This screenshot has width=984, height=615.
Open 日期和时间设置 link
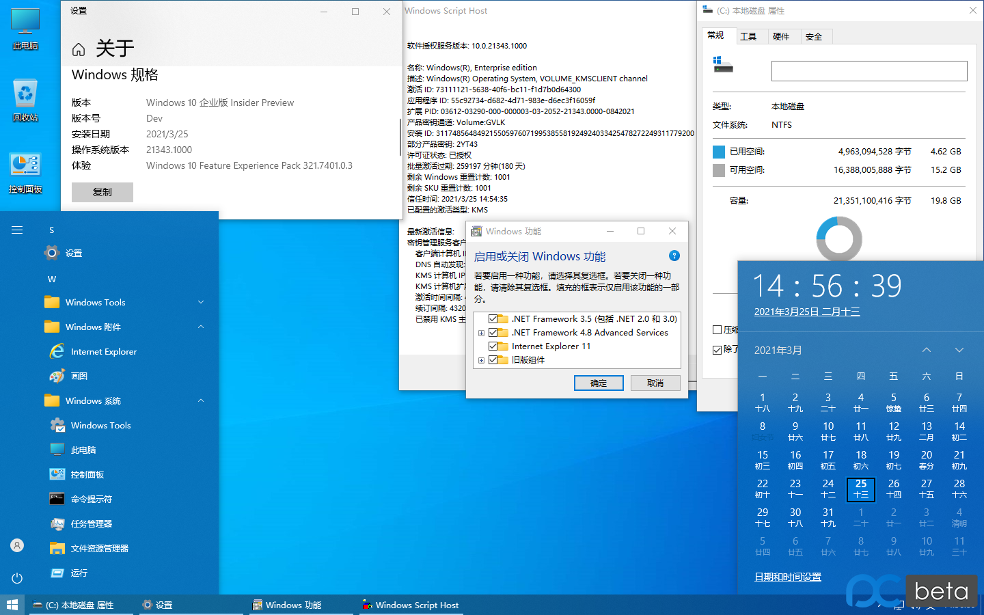tap(787, 577)
